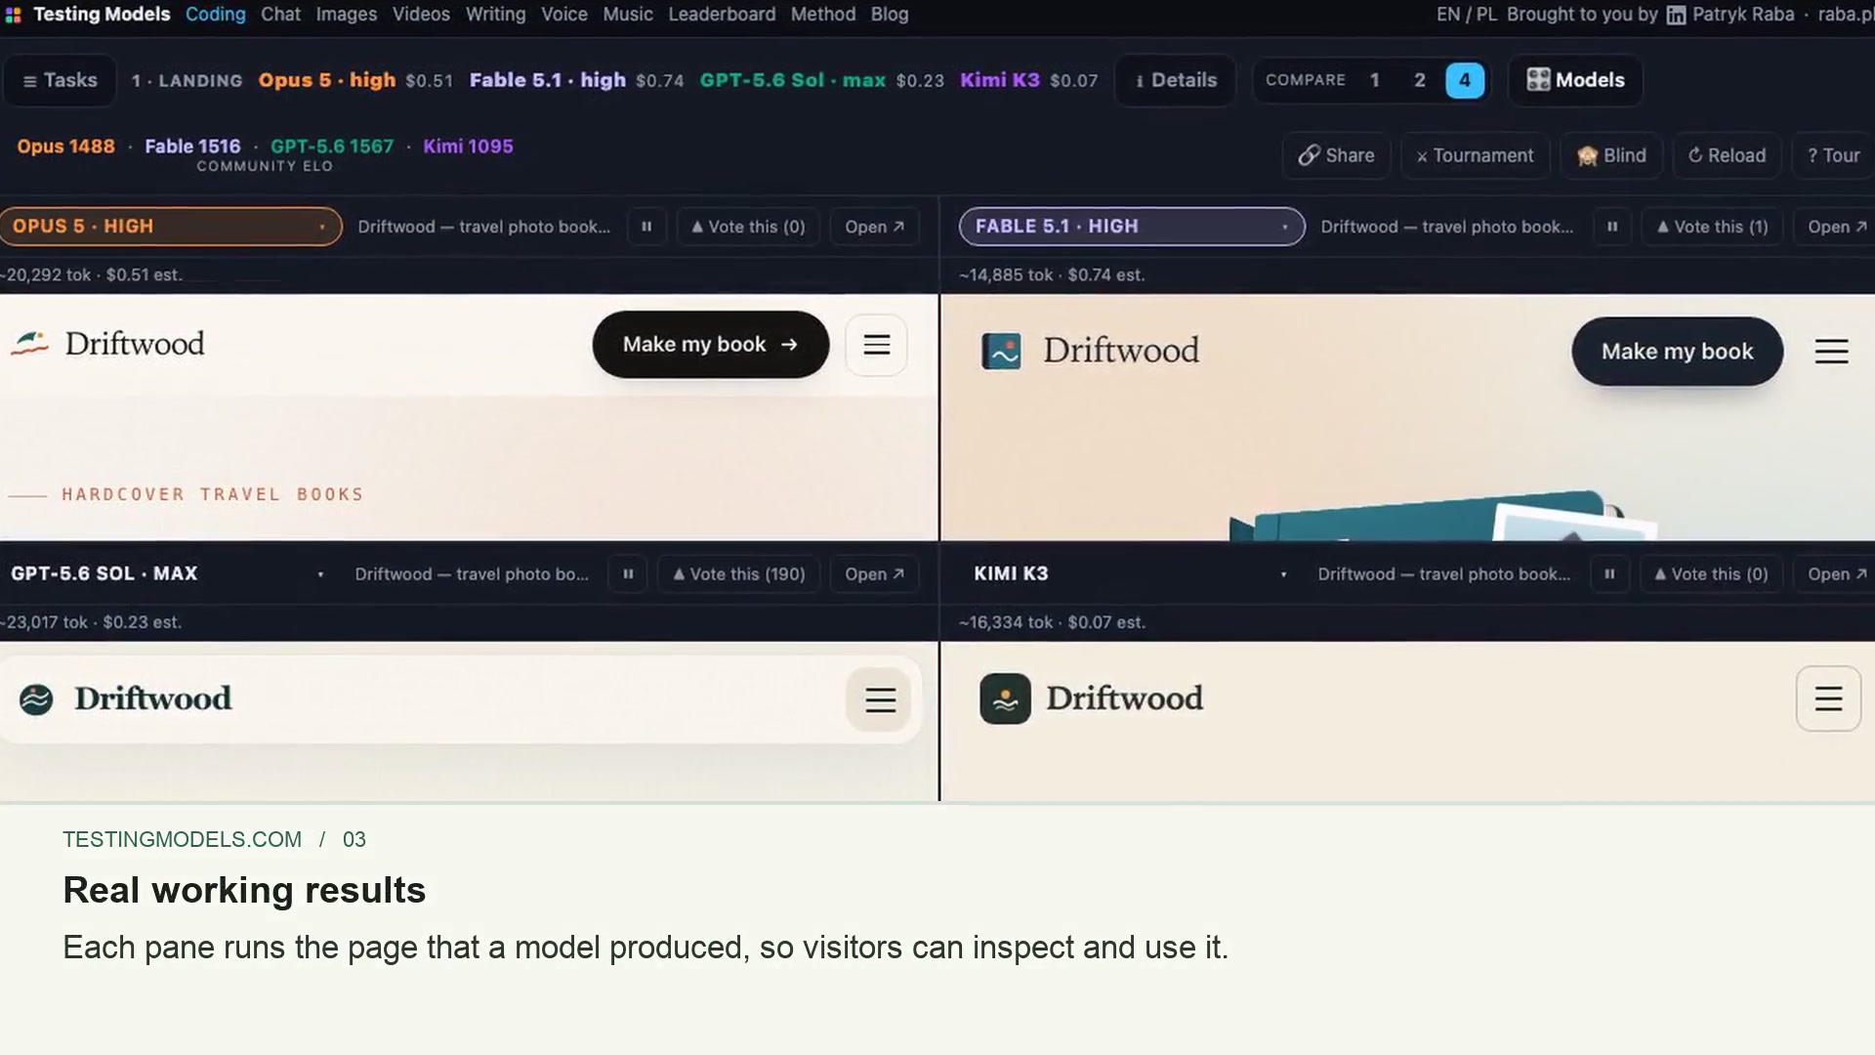
Task: Pause the GPT-5.6 Sol pane preview
Action: 628,574
